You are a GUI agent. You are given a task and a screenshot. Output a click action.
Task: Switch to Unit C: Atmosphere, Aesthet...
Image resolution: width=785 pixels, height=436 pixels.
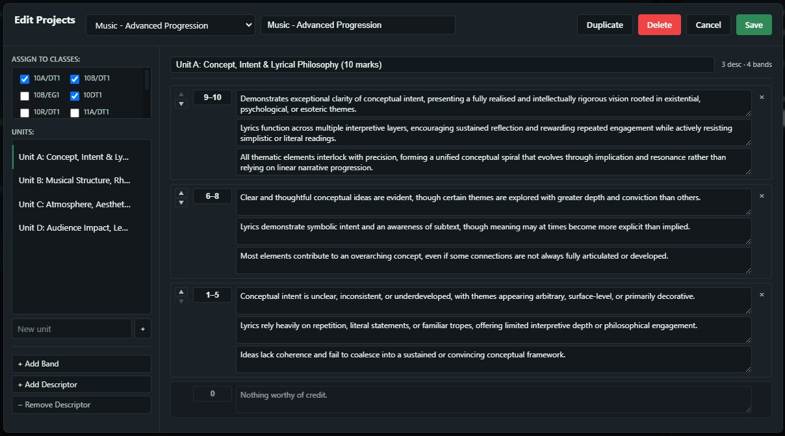(74, 204)
